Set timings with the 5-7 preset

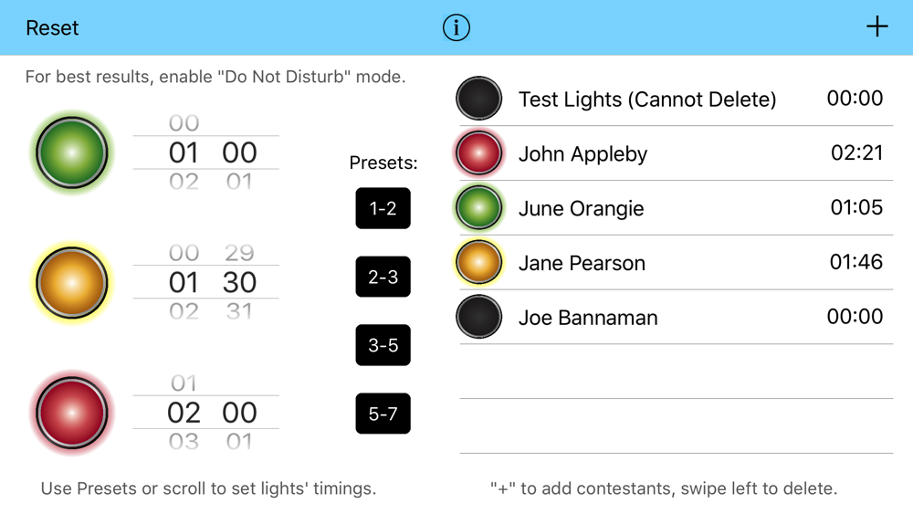383,414
